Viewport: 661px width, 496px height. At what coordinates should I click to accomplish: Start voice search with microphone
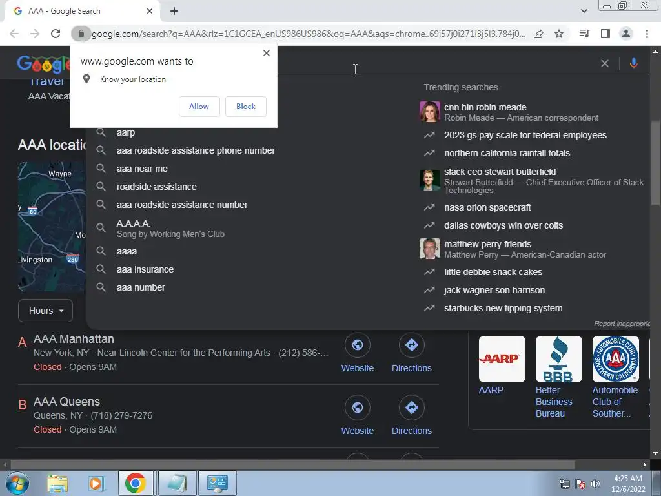point(633,63)
